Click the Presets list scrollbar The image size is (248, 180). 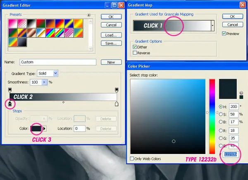tap(91, 35)
